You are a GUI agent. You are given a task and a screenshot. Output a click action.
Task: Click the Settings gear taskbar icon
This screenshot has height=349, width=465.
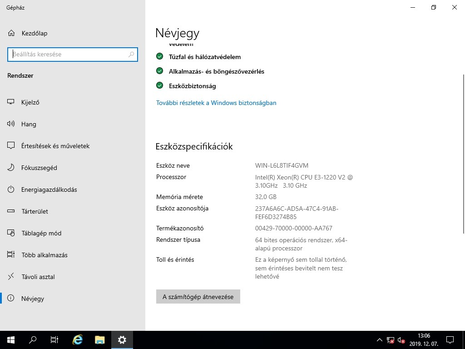coord(122,340)
